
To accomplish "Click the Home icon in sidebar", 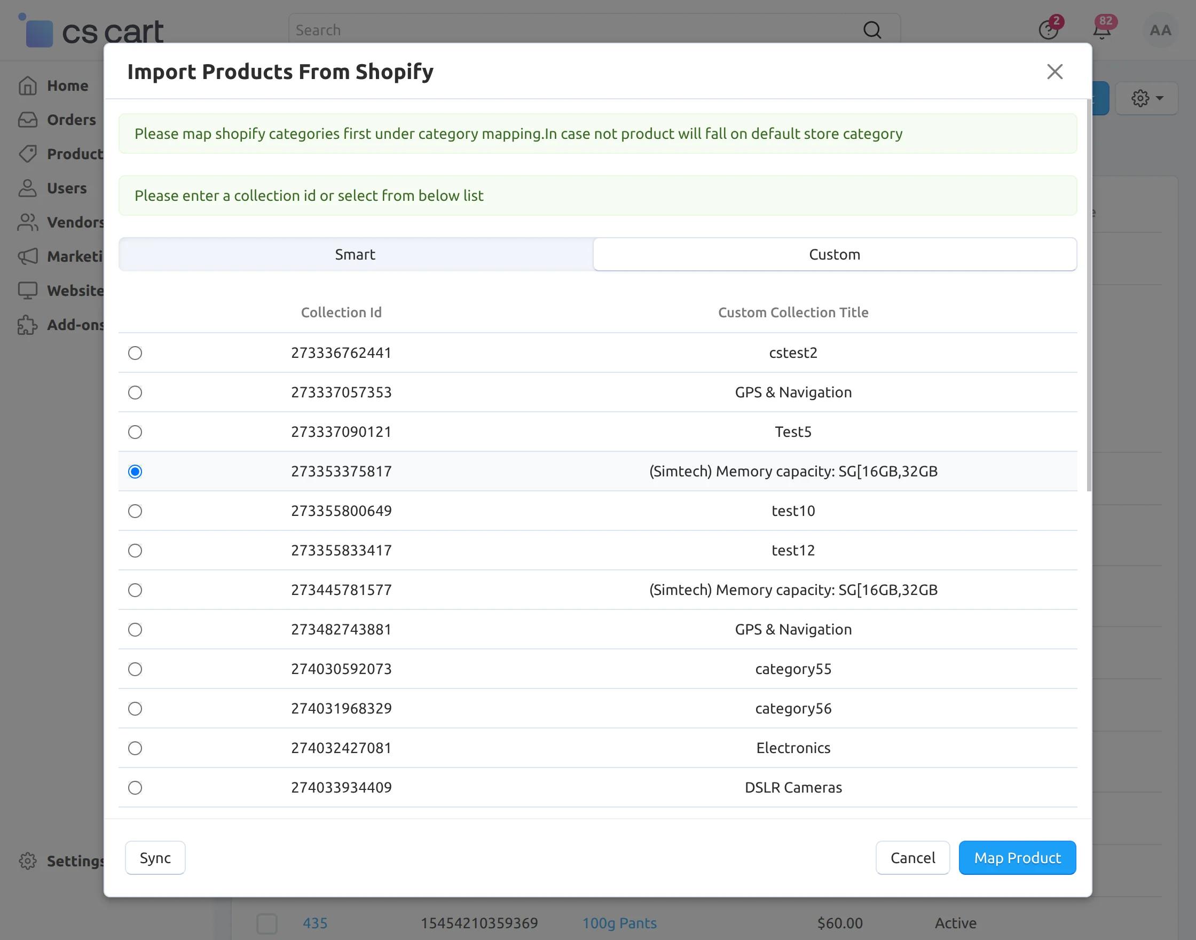I will coord(28,86).
